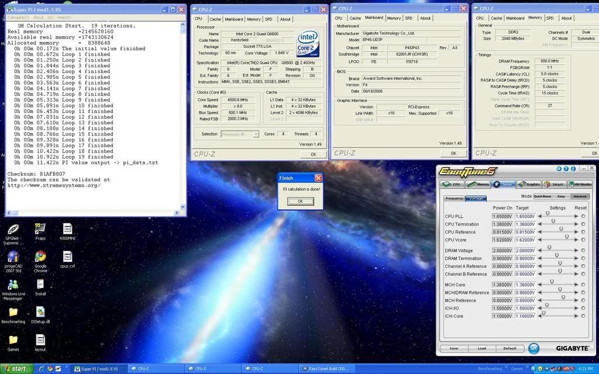The width and height of the screenshot is (599, 374).
Task: Click the CPU PLL Target voltage field
Action: pos(525,216)
